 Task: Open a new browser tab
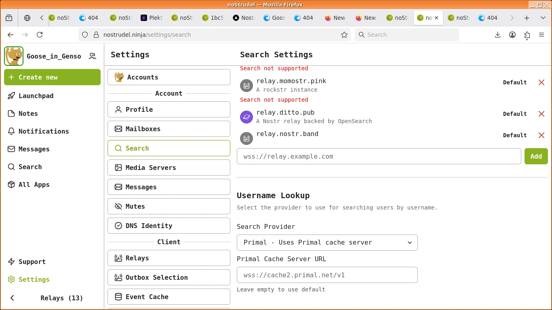(x=527, y=18)
